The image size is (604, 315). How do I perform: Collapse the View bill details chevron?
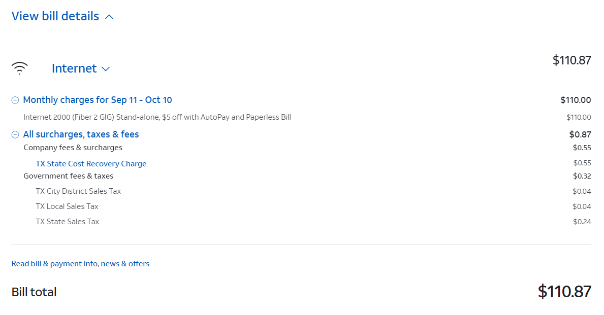[x=109, y=17]
